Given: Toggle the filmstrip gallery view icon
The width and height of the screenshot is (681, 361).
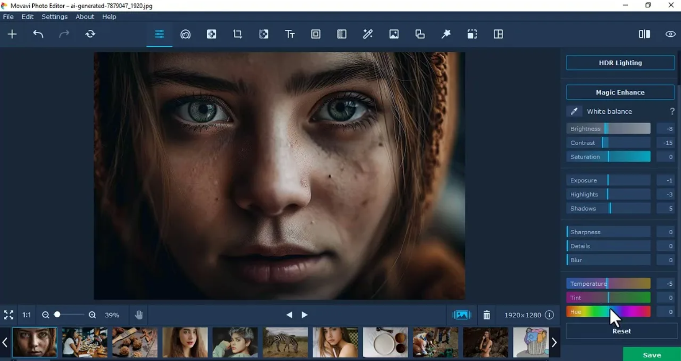Looking at the screenshot, I should coord(461,315).
